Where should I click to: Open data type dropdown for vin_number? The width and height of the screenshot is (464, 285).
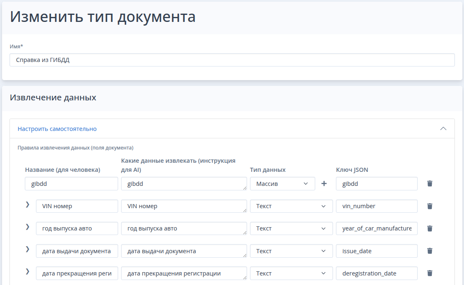pyautogui.click(x=291, y=206)
